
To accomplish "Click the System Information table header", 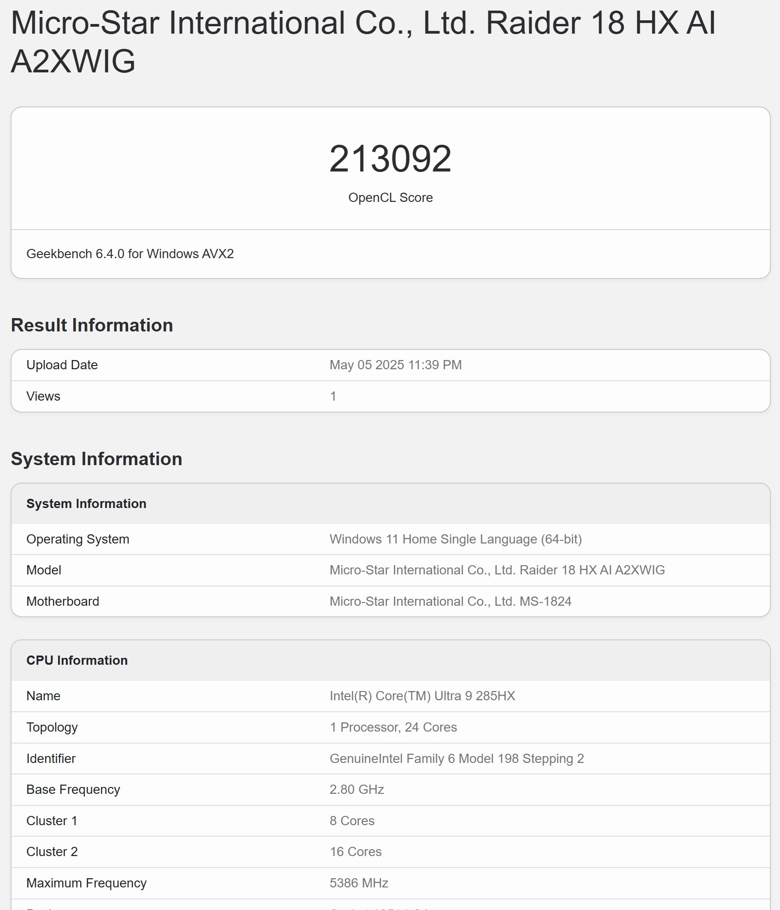I will coord(86,504).
